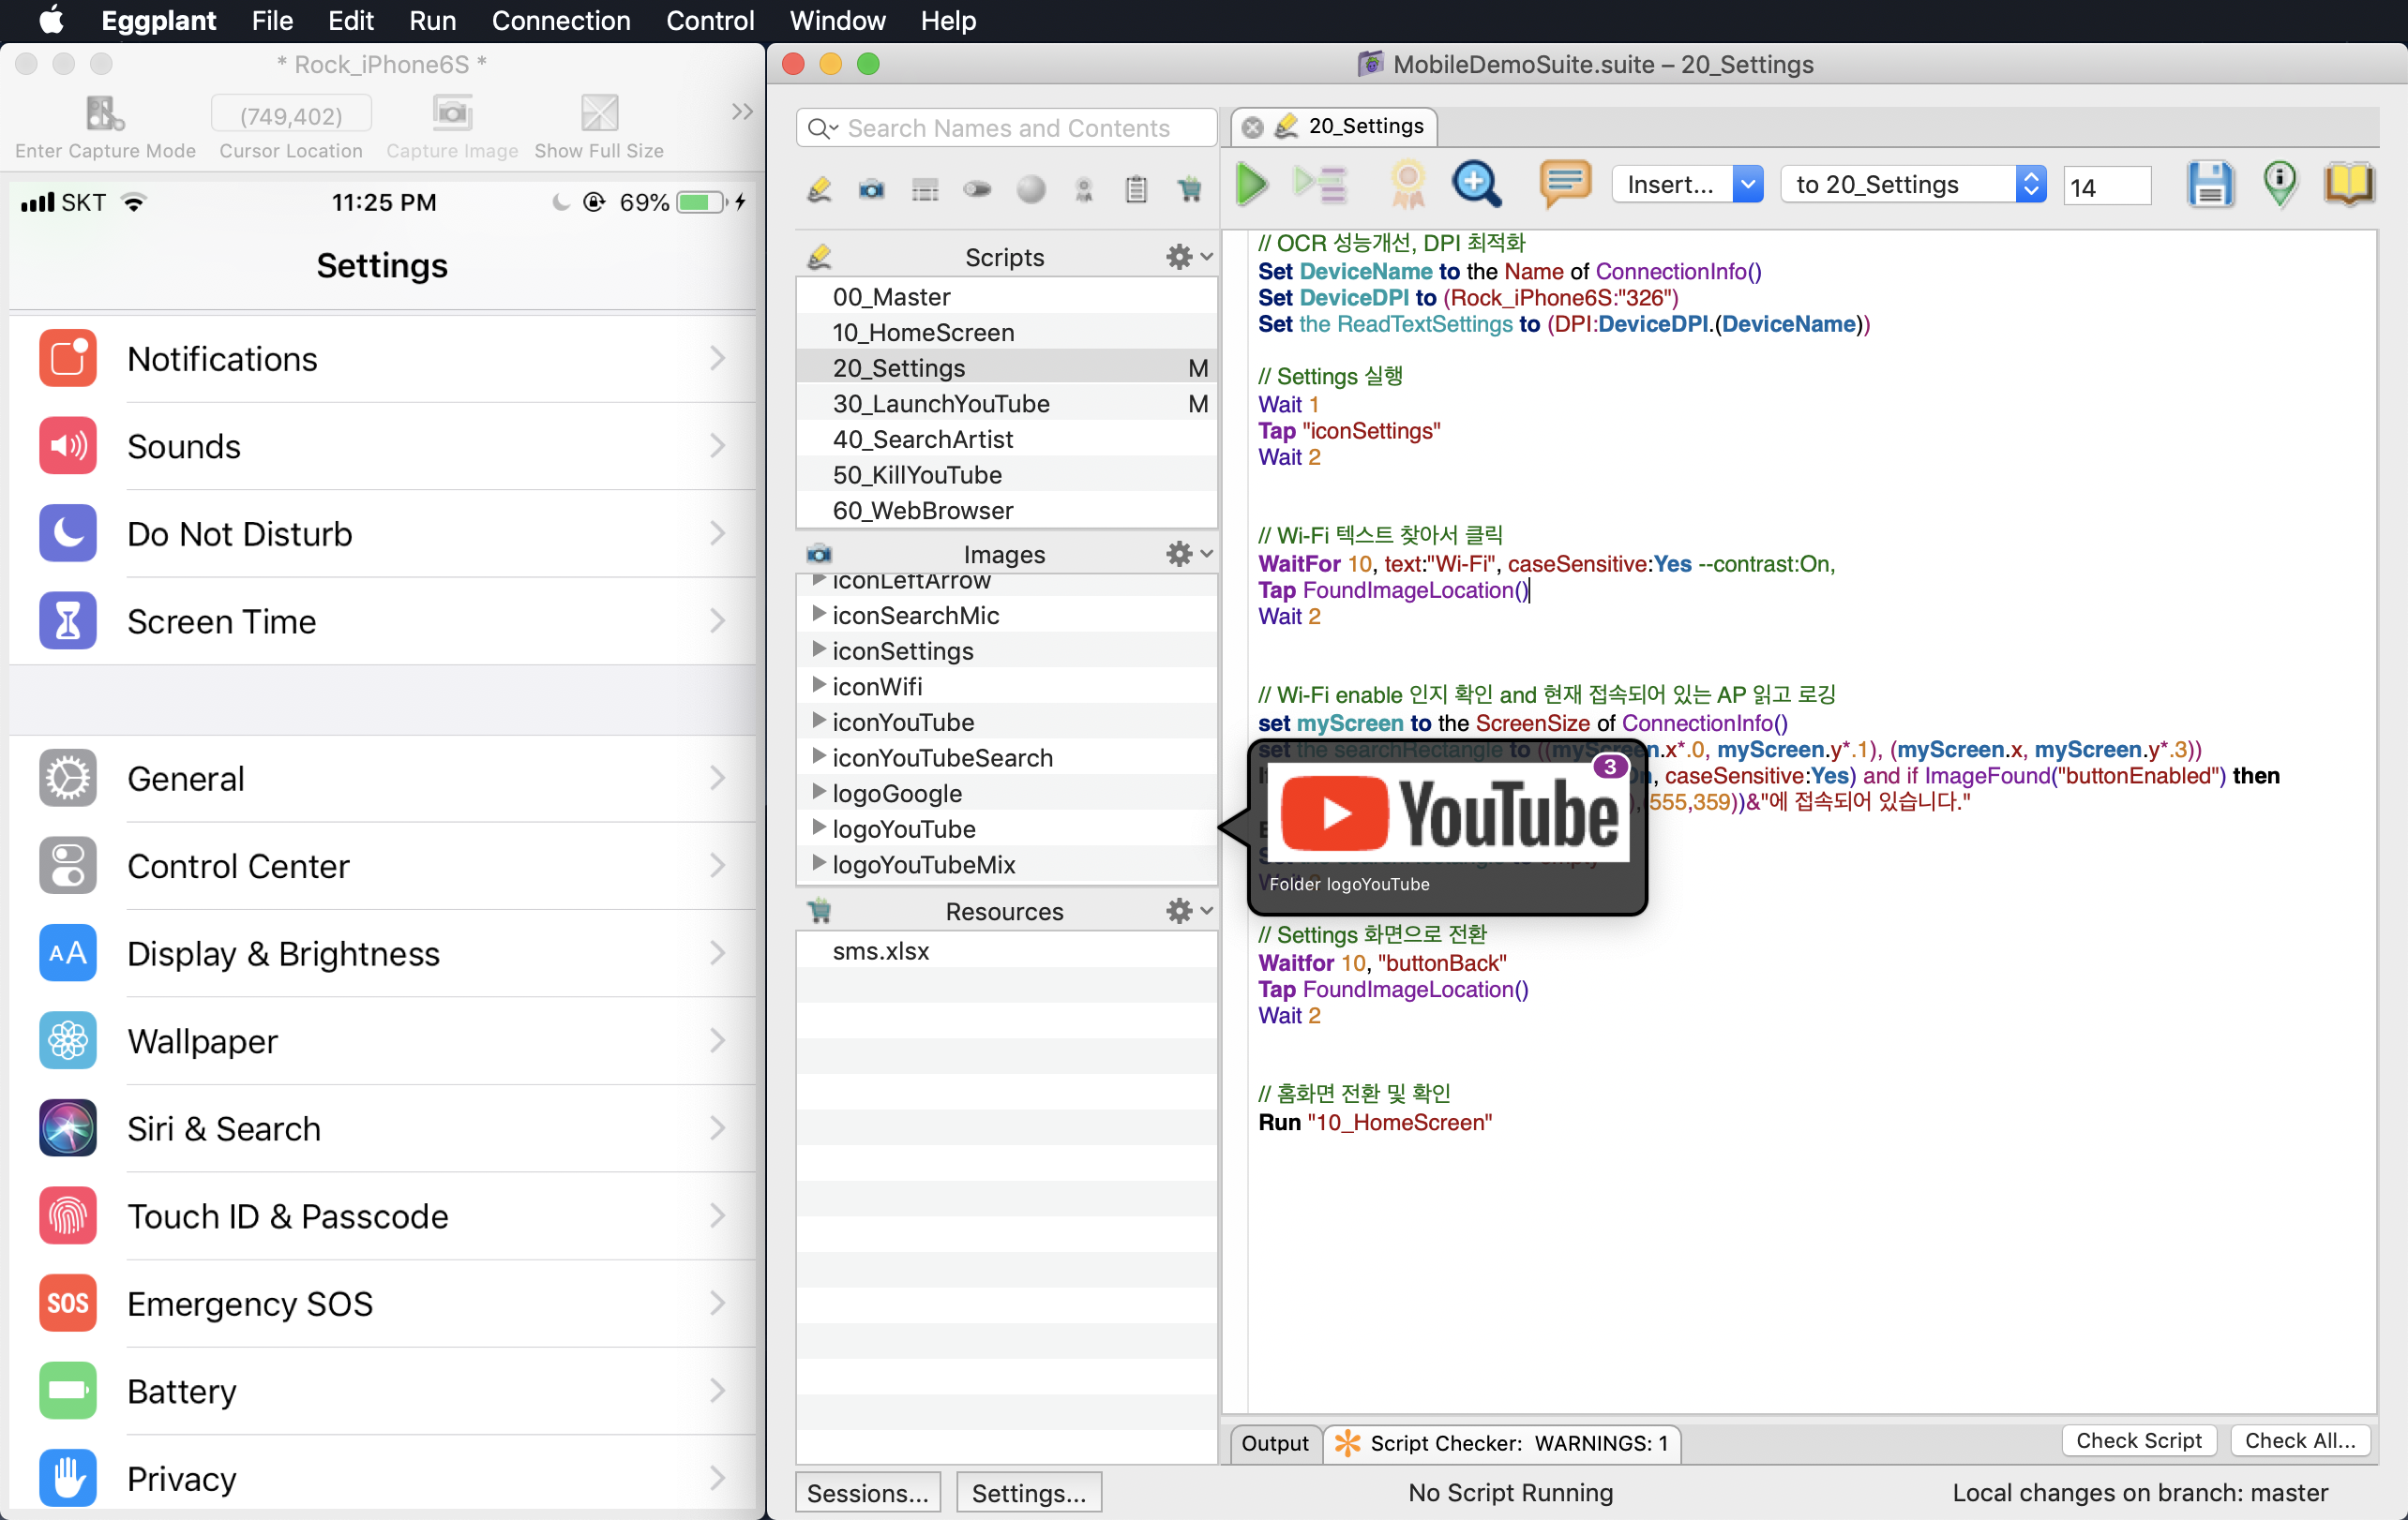Image resolution: width=2408 pixels, height=1520 pixels.
Task: Click the green Run Script play icon
Action: click(x=1250, y=185)
